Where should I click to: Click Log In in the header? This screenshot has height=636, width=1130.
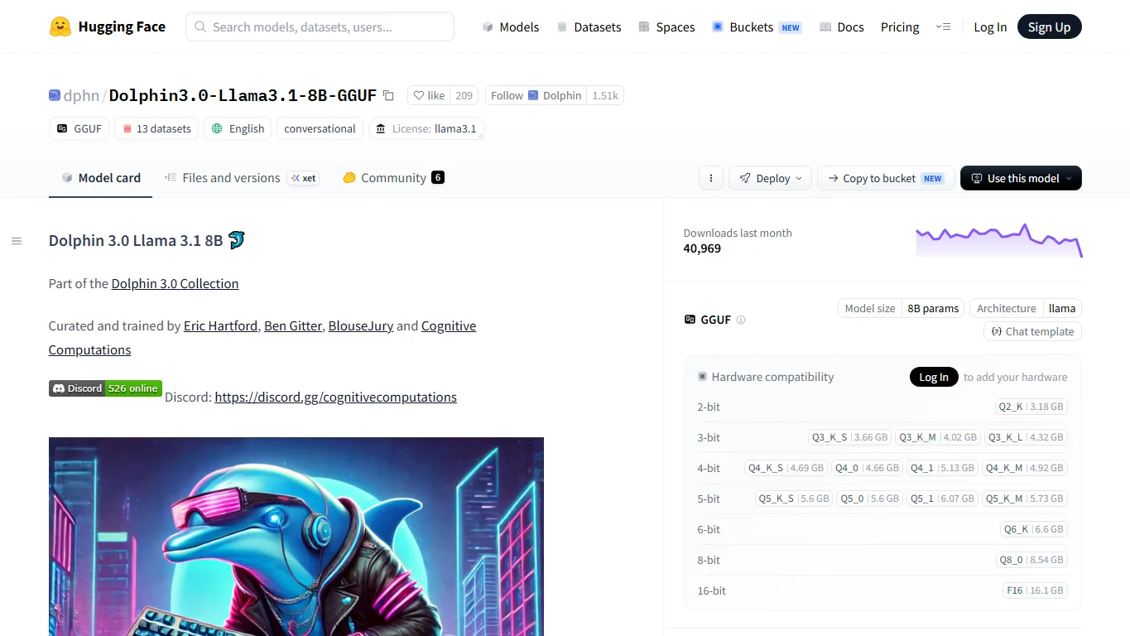[990, 26]
